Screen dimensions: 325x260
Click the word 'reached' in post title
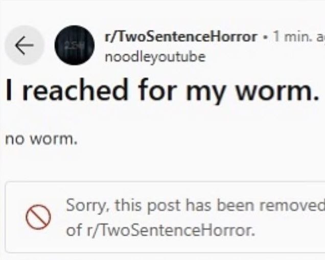pos(75,90)
